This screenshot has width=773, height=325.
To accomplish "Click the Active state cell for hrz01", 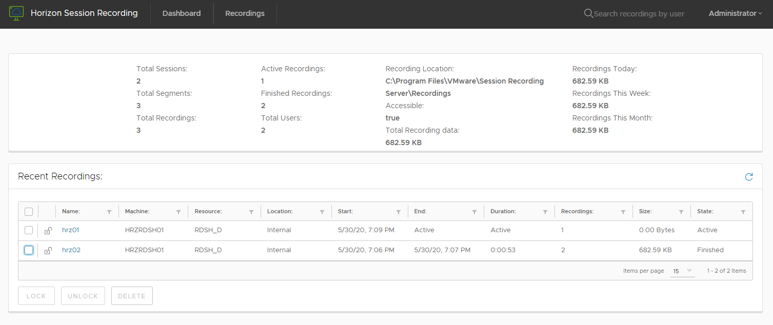I will point(707,230).
